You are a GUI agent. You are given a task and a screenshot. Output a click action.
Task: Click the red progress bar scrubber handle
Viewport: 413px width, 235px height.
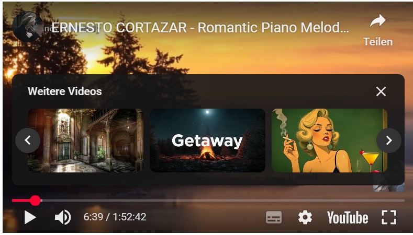coord(35,201)
